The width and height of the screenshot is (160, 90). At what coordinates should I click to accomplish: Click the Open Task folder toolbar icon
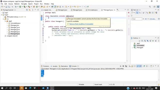(x=44, y=7)
